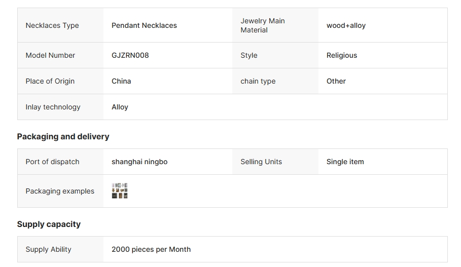Select the Model Number label
Image resolution: width=461 pixels, height=267 pixels.
[x=50, y=55]
